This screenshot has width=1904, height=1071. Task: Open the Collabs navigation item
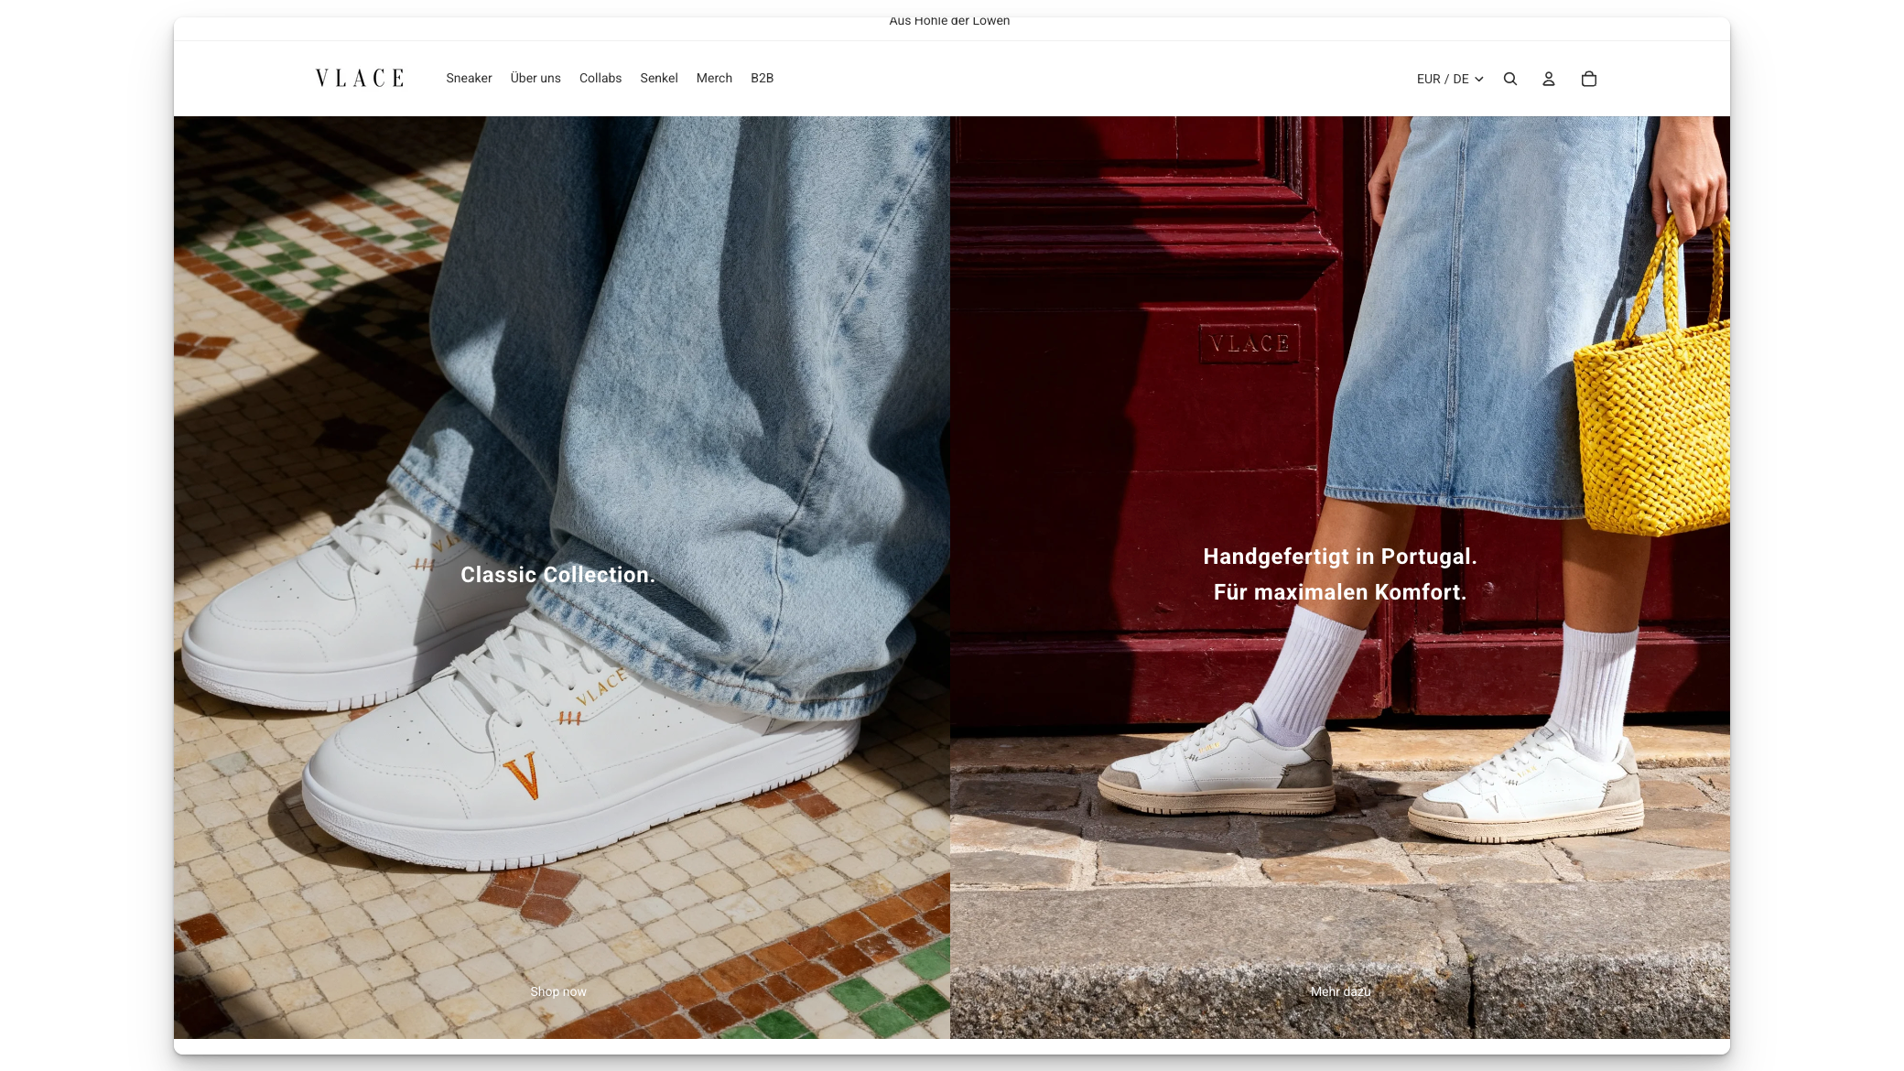600,78
